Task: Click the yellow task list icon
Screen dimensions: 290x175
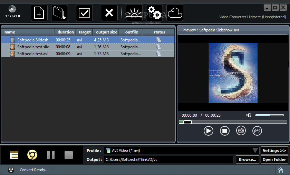Action: click(14, 155)
